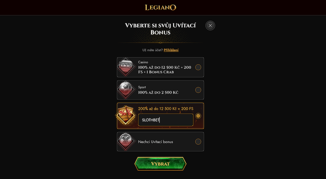Click the 'Sport' category label
Viewport: 326px width, 179px height.
[x=142, y=87]
